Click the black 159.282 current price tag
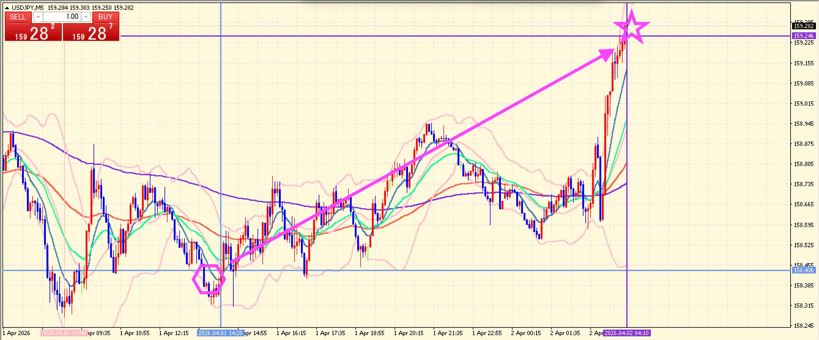 803,26
